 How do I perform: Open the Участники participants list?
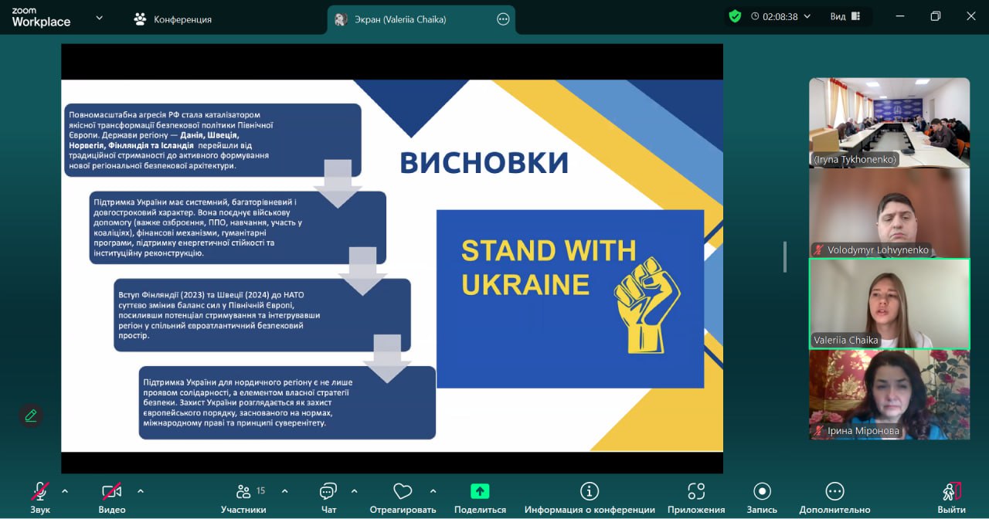pos(243,492)
